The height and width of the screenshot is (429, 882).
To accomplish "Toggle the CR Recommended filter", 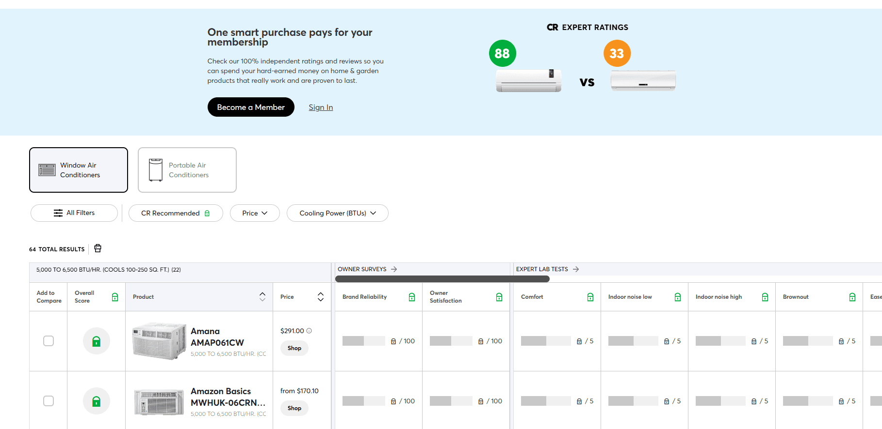I will [176, 213].
